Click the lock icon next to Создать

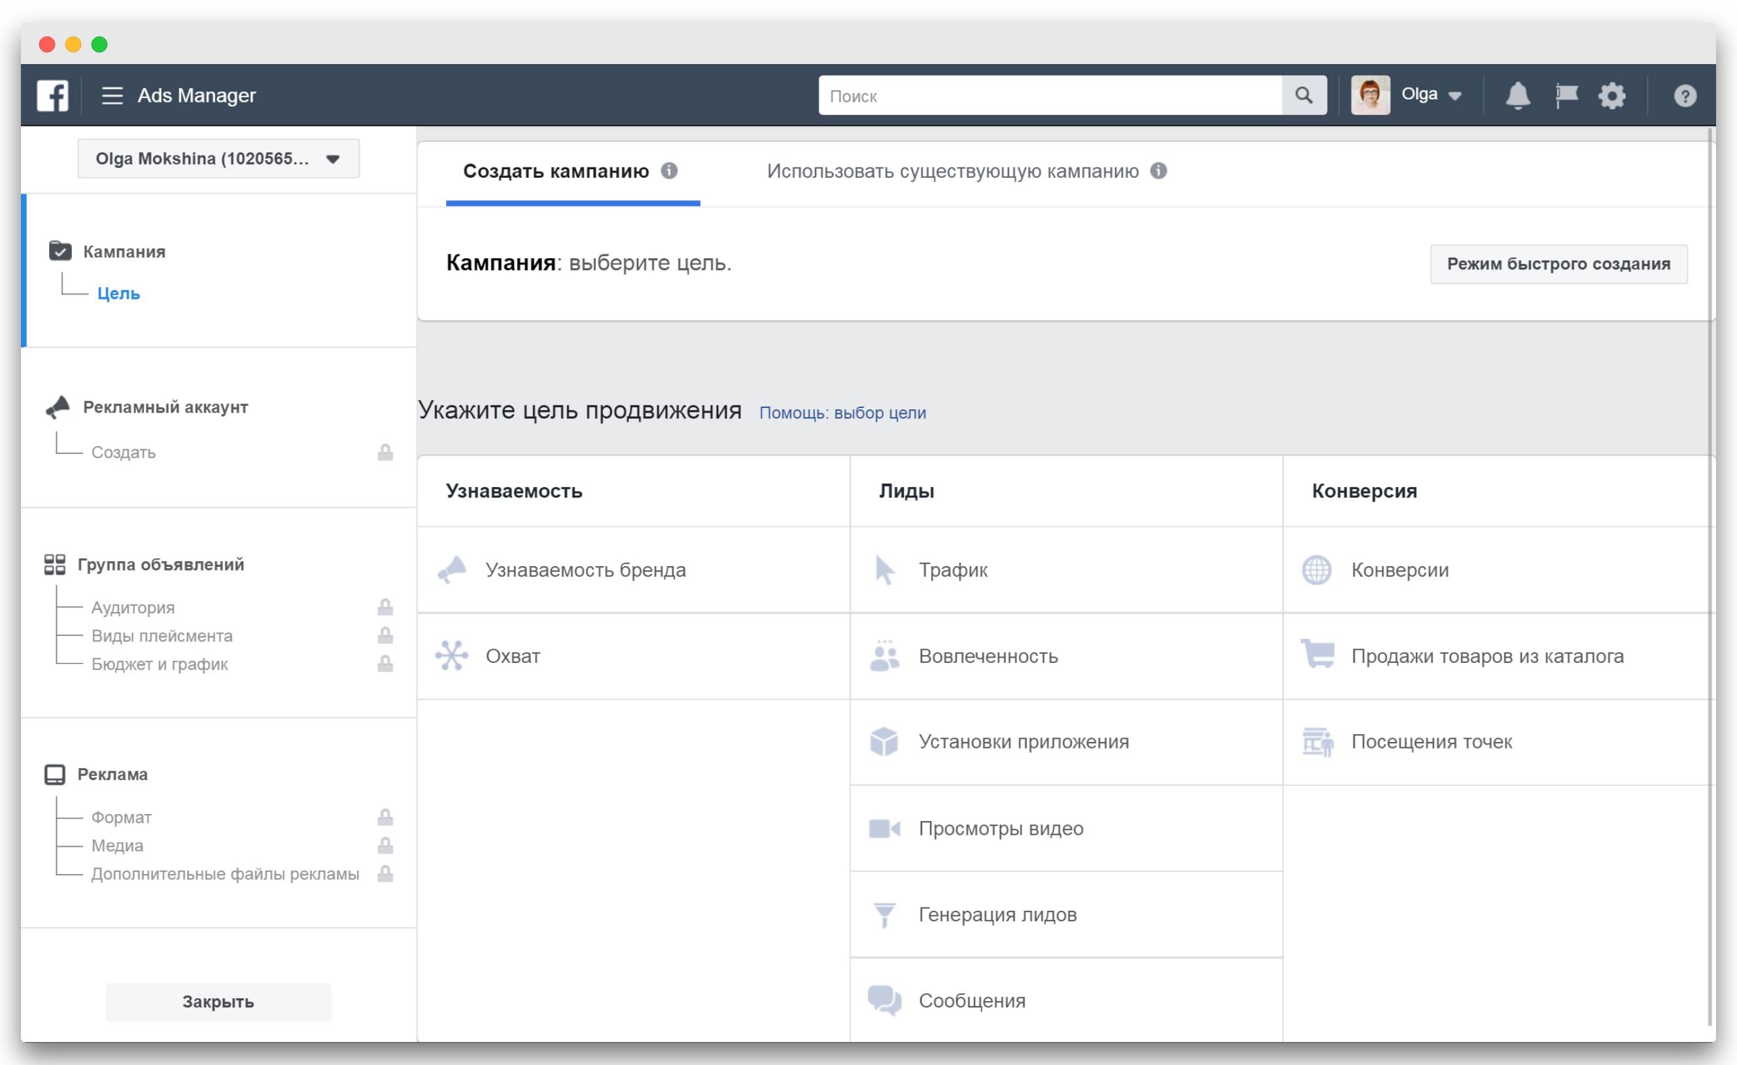[385, 452]
